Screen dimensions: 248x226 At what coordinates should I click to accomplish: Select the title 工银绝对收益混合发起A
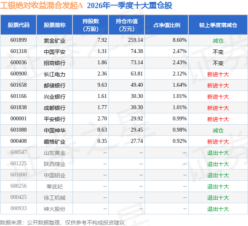[41, 5]
